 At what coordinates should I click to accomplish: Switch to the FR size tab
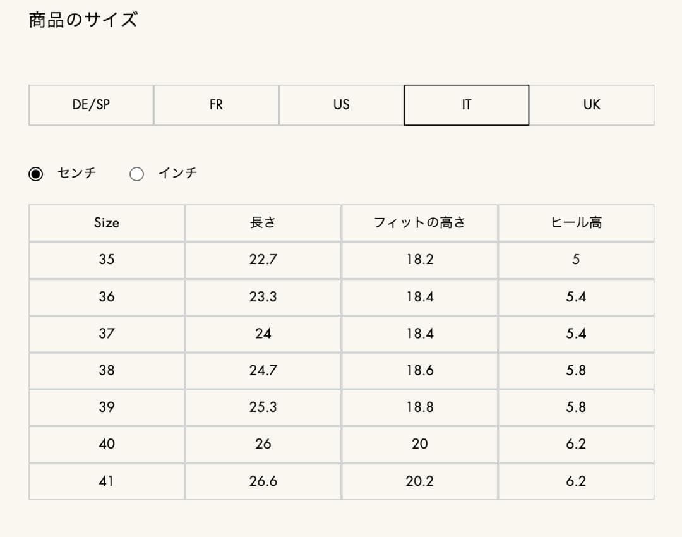pos(215,105)
